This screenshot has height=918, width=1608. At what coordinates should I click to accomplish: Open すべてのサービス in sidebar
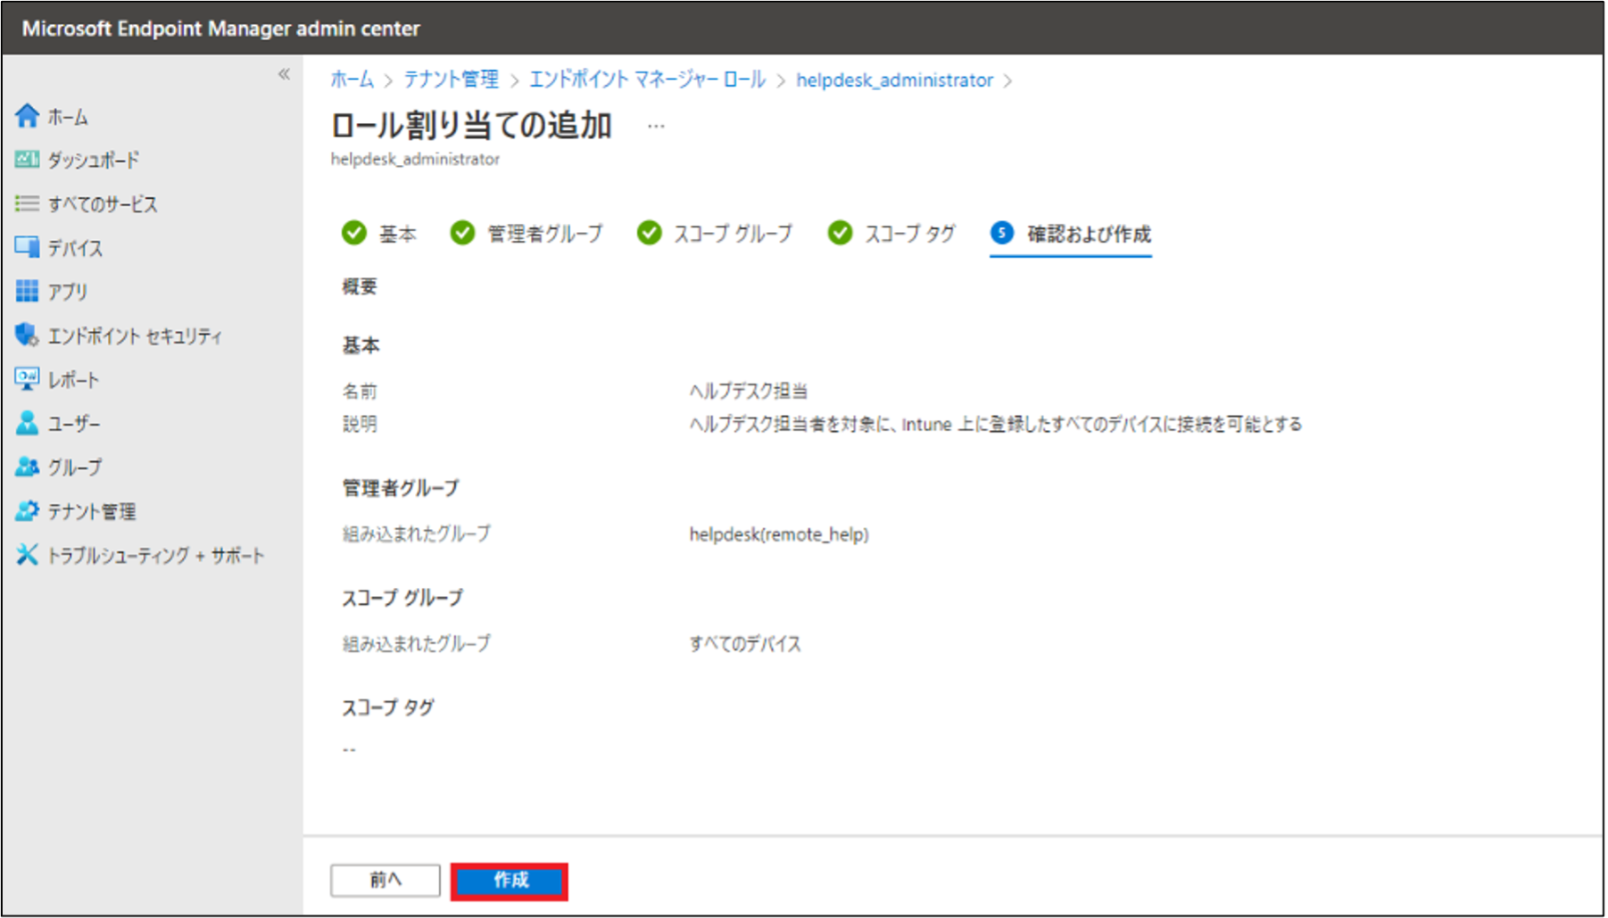coord(103,204)
